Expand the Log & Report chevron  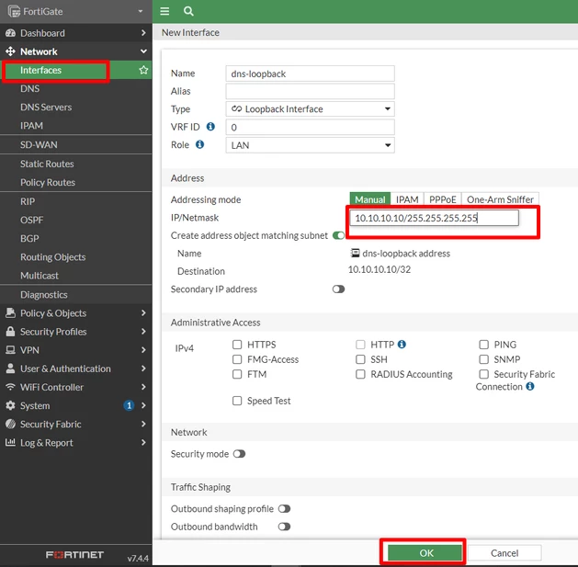pos(143,442)
